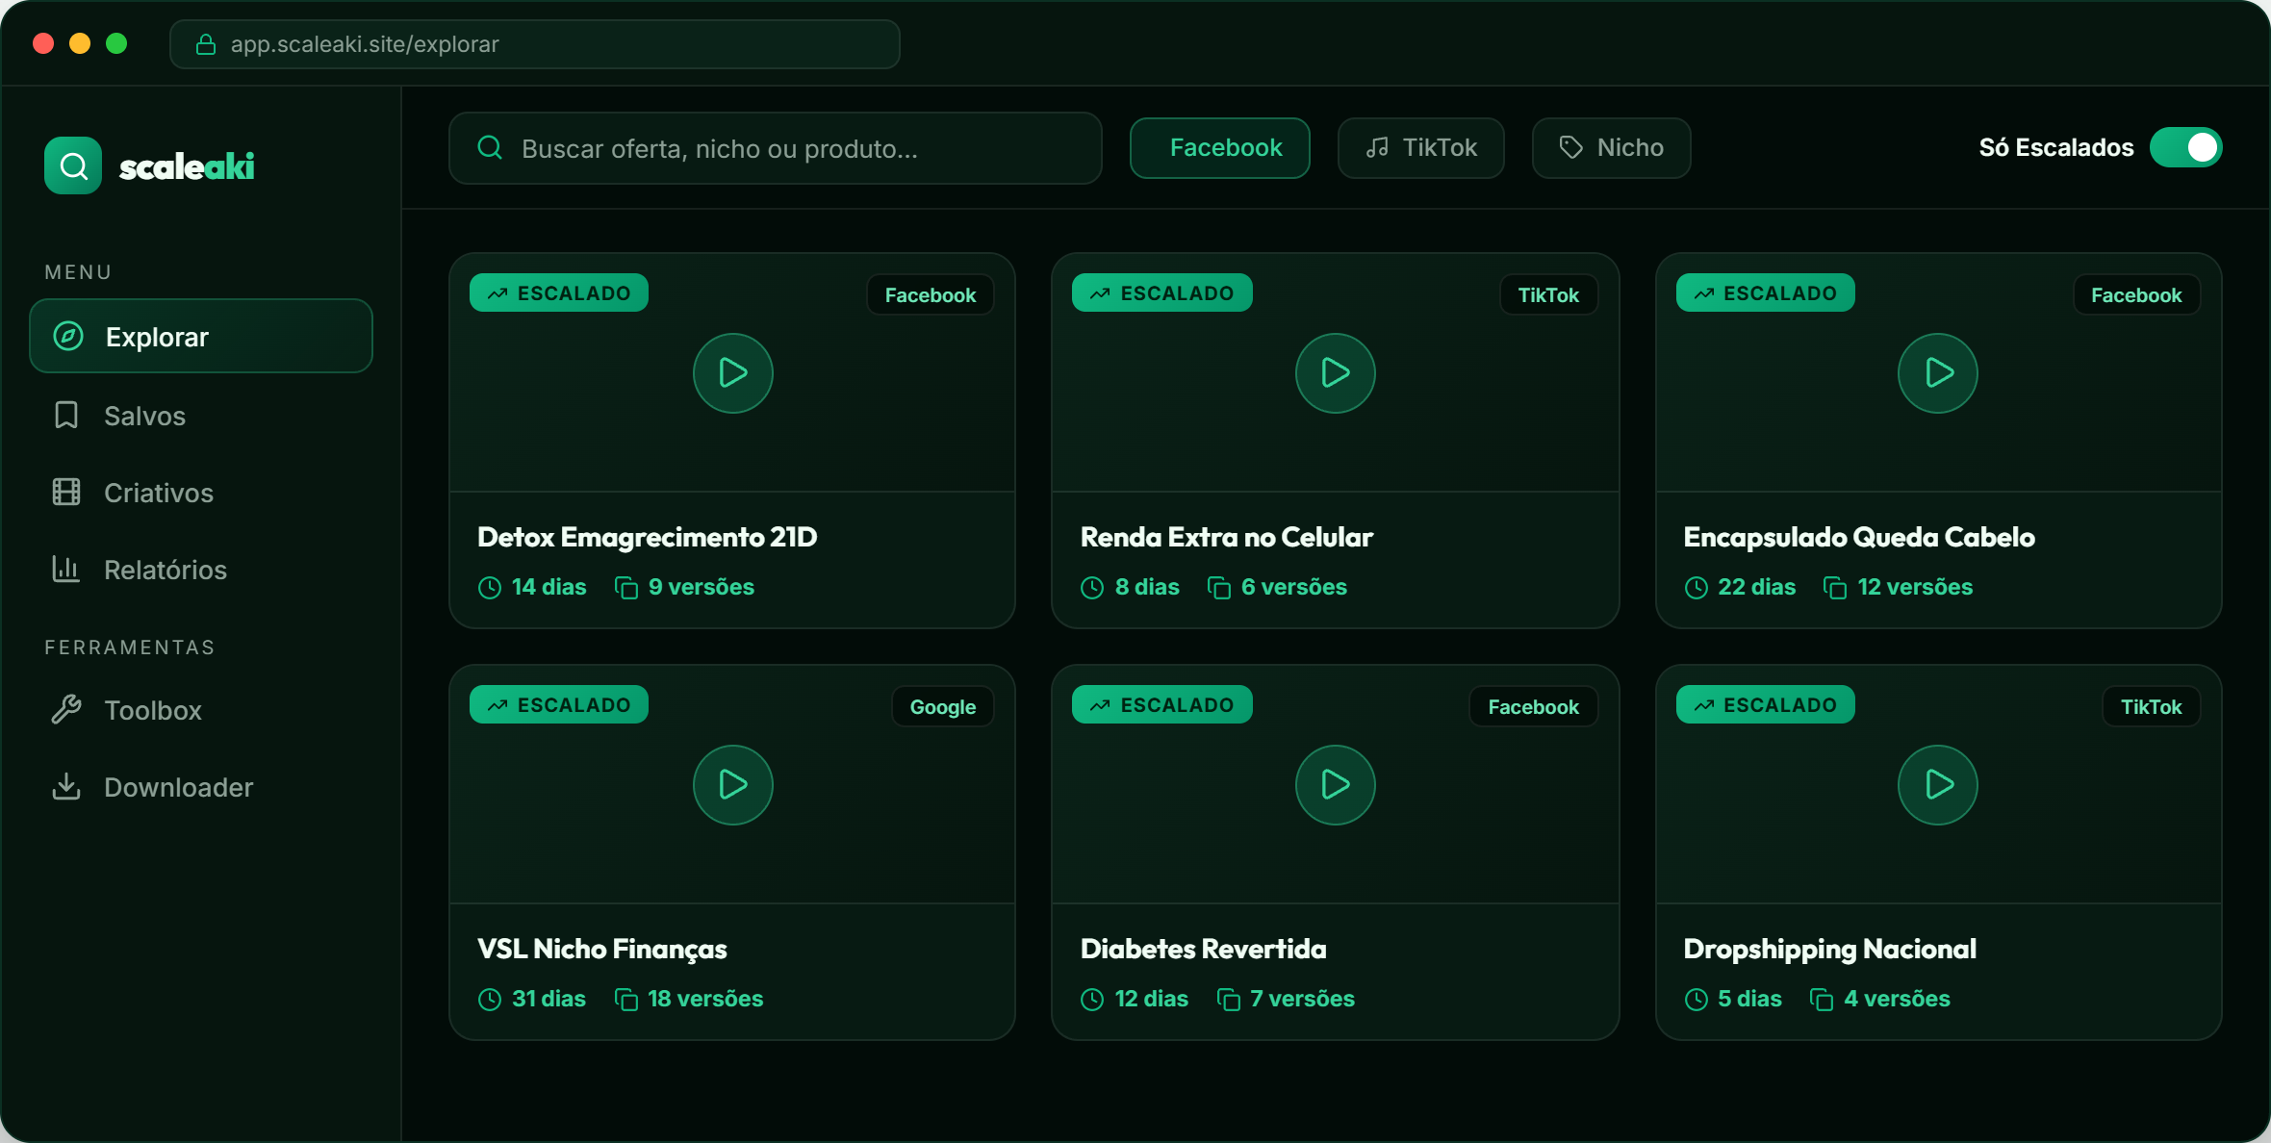
Task: Click Facebook tag on Diabetes Revertida card
Action: tap(1533, 707)
